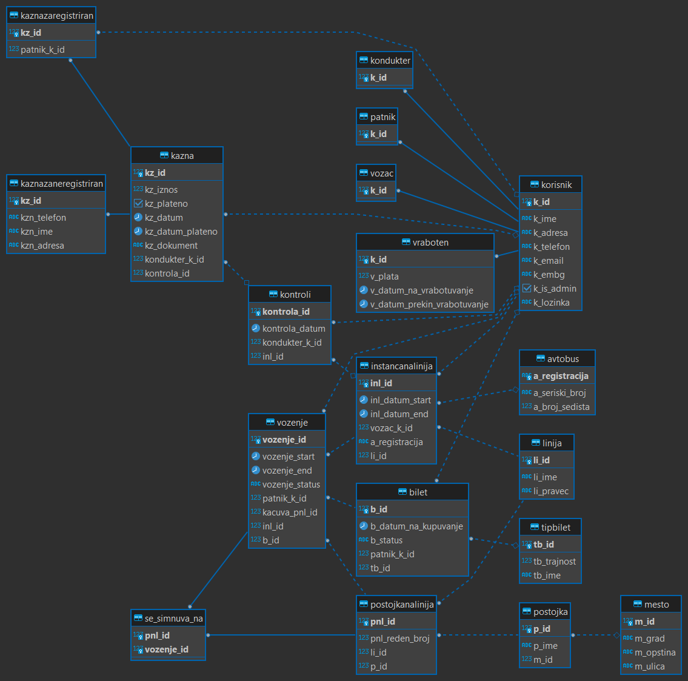The height and width of the screenshot is (681, 688).
Task: Click the table icon in the kazna header
Action: [164, 156]
